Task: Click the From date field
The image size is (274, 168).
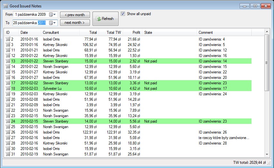Action: pyautogui.click(x=35, y=14)
